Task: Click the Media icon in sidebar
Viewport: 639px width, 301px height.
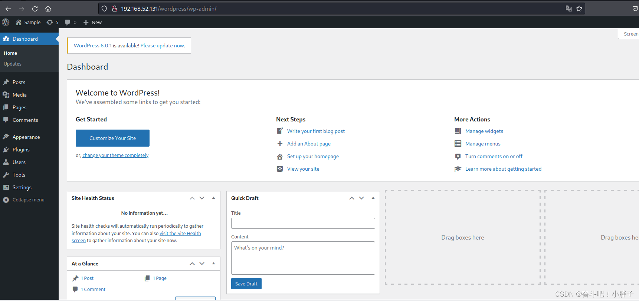Action: click(6, 95)
